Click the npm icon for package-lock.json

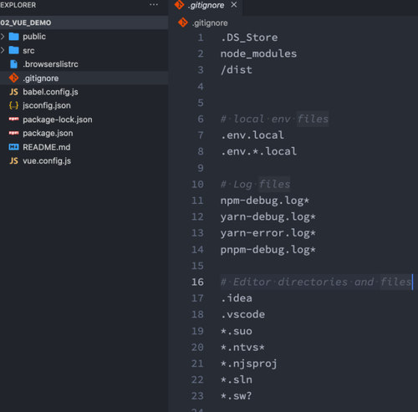[13, 120]
